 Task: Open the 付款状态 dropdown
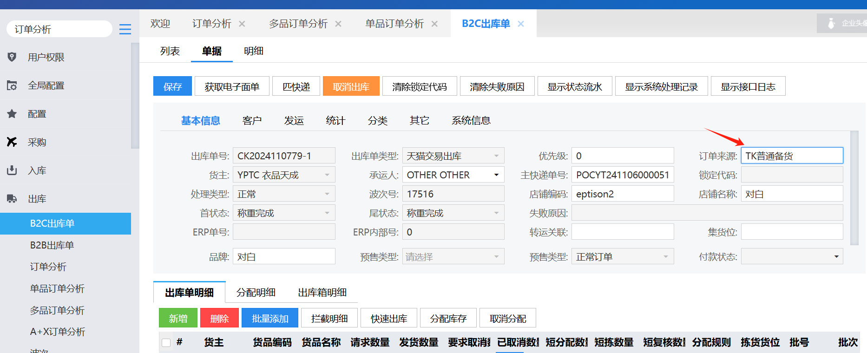(x=836, y=256)
